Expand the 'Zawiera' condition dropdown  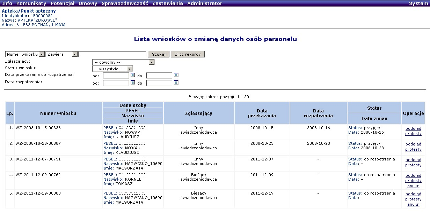point(74,54)
